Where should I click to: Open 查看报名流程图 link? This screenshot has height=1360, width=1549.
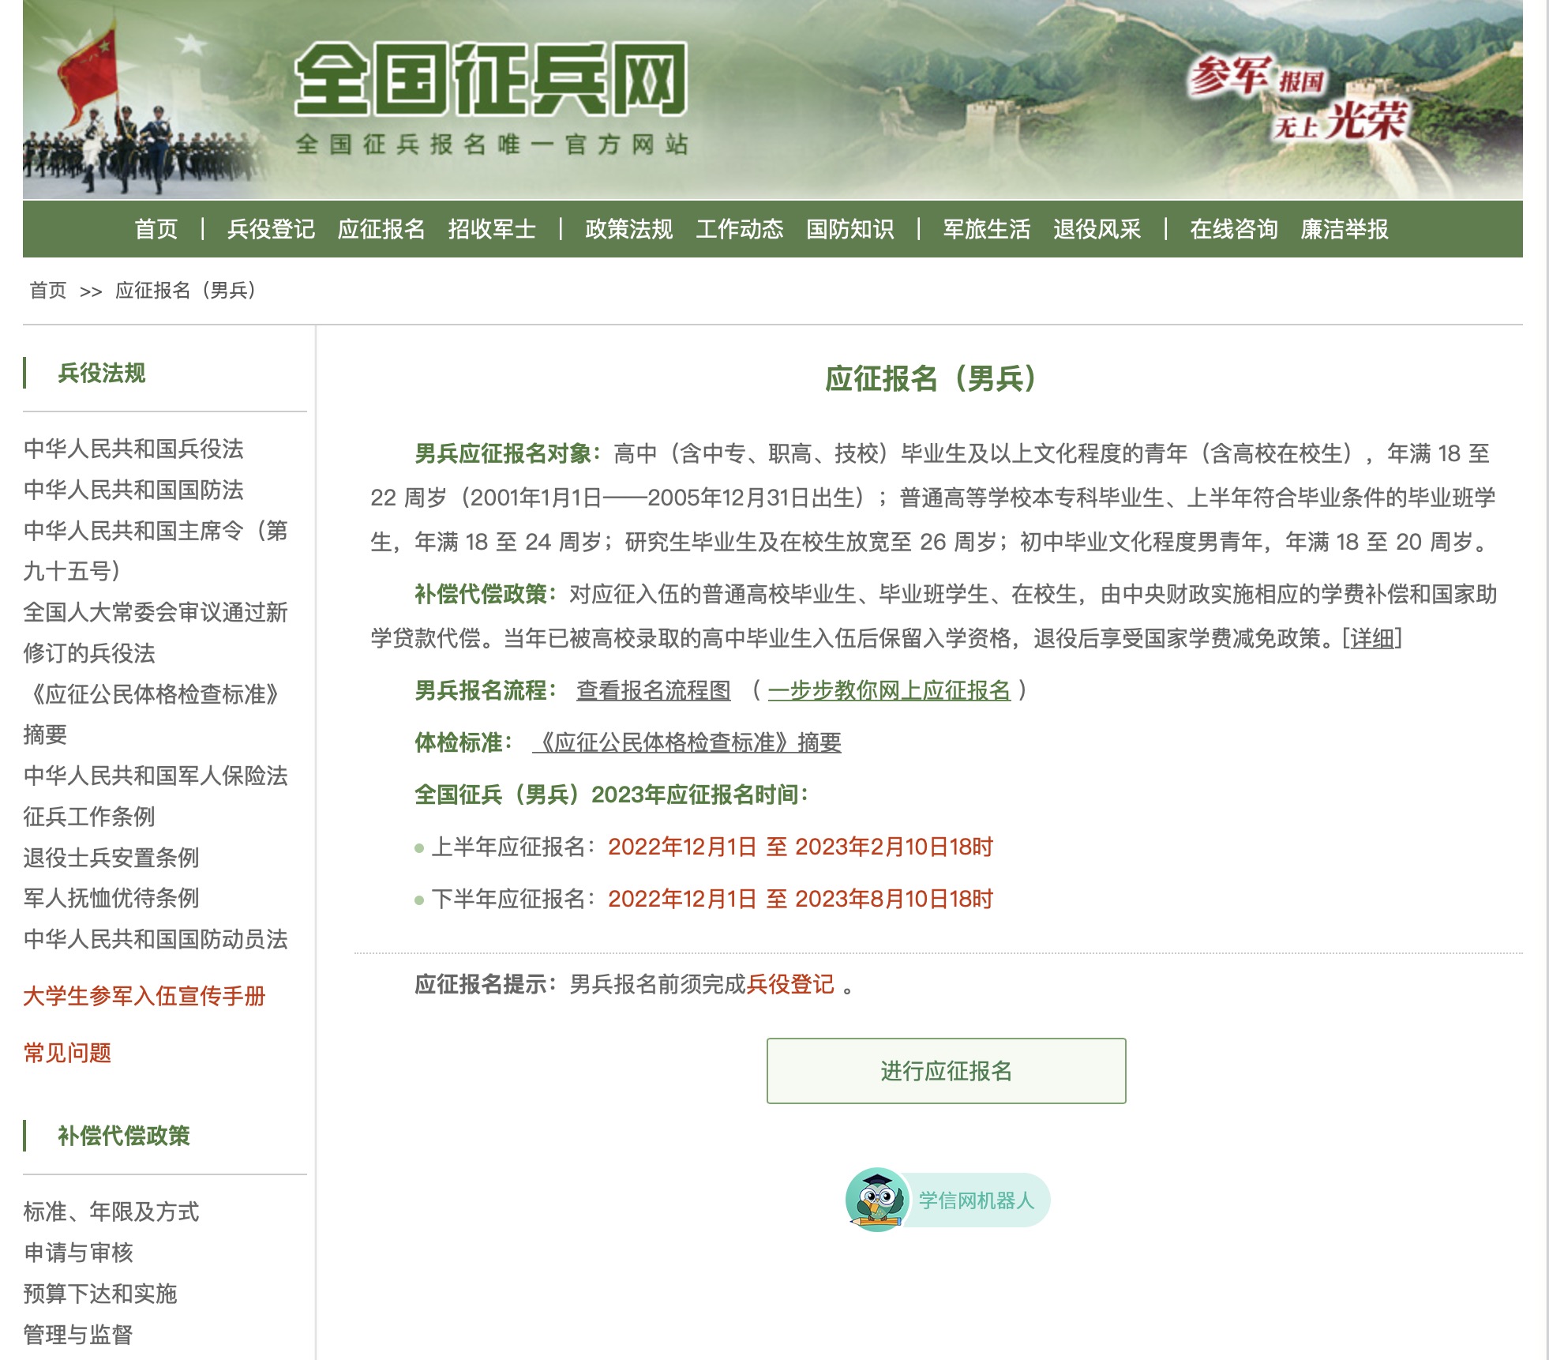coord(653,690)
